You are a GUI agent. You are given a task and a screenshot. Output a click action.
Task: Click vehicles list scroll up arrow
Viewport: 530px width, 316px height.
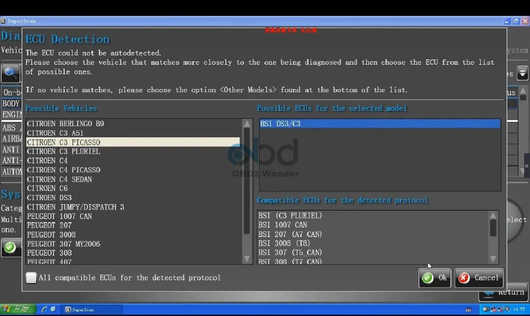click(x=247, y=124)
